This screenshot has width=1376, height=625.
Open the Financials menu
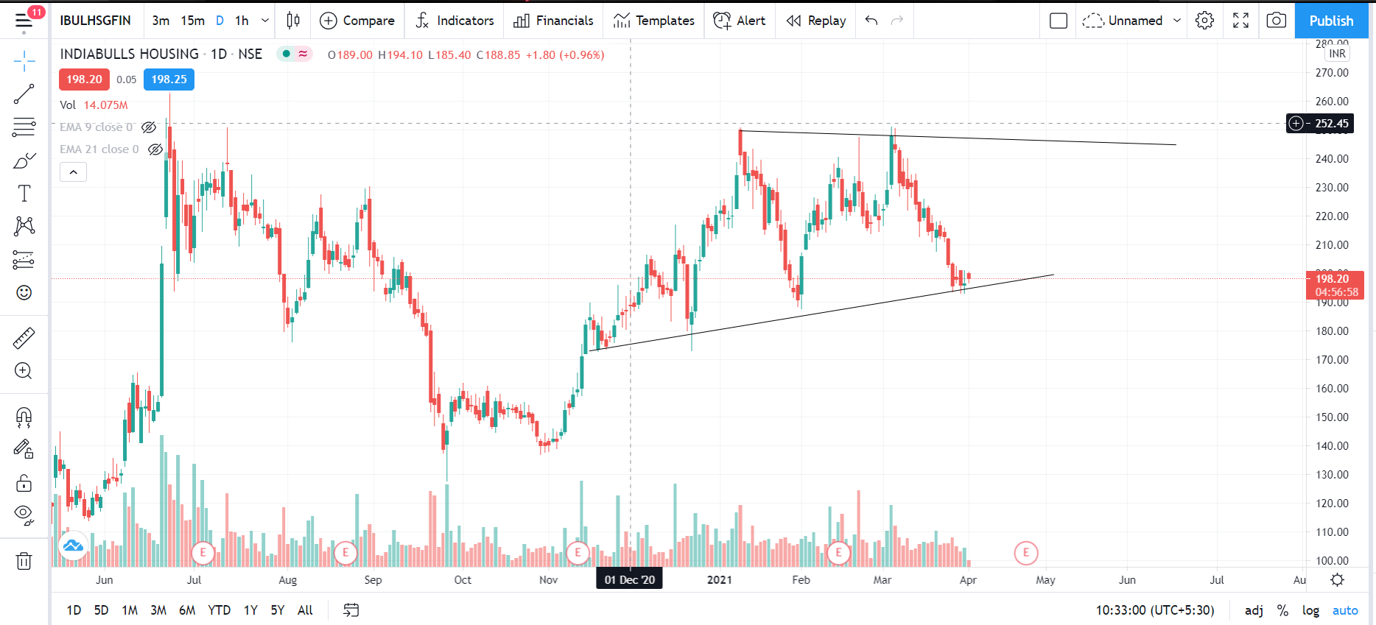click(553, 21)
